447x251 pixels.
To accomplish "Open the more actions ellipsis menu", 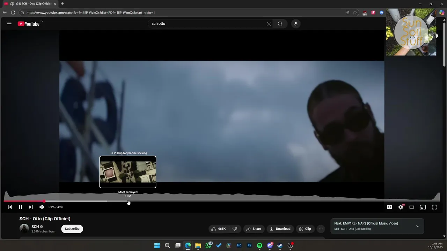I will 321,229.
